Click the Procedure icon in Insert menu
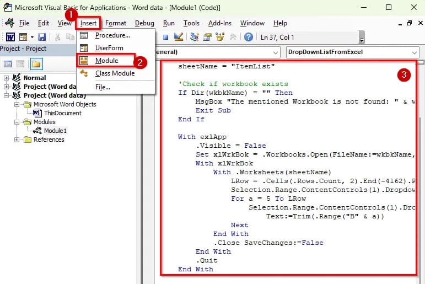This screenshot has width=425, height=284. click(84, 35)
